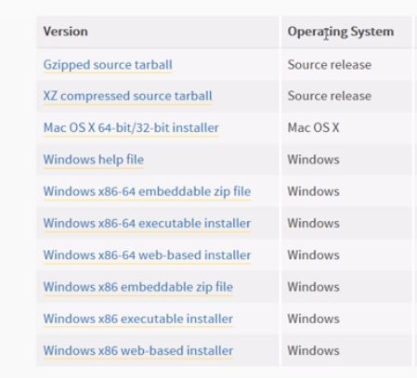
Task: Click the Version column header
Action: pyautogui.click(x=65, y=32)
